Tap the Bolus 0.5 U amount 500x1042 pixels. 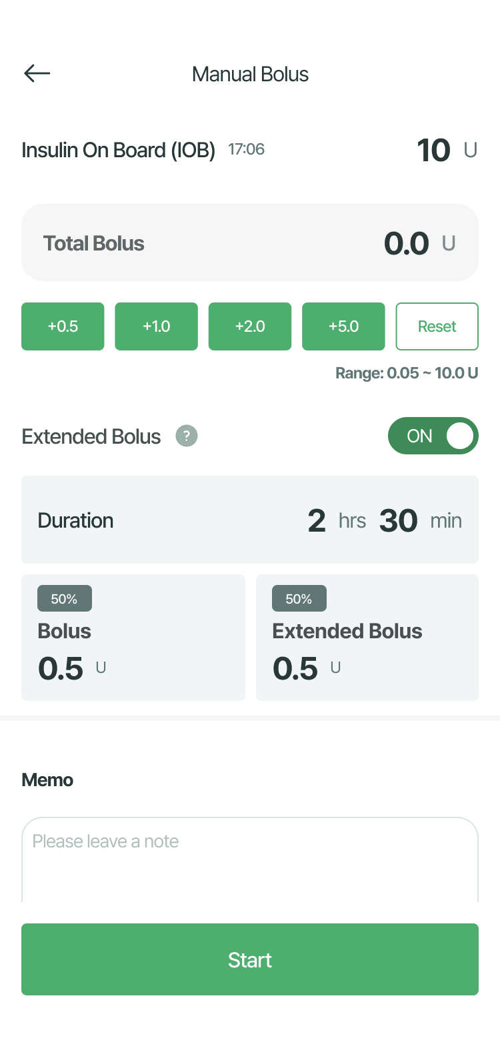pos(61,668)
